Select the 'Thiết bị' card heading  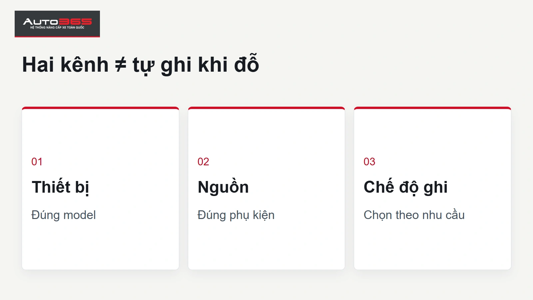click(60, 187)
